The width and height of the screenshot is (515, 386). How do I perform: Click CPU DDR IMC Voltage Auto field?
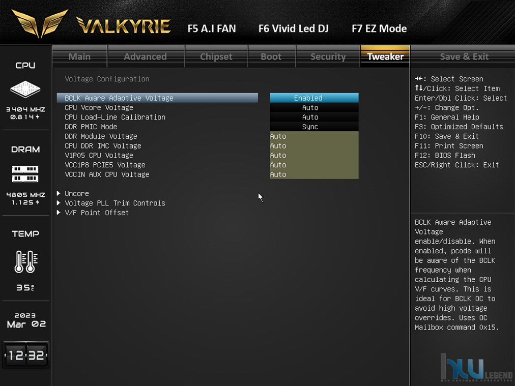pos(314,146)
